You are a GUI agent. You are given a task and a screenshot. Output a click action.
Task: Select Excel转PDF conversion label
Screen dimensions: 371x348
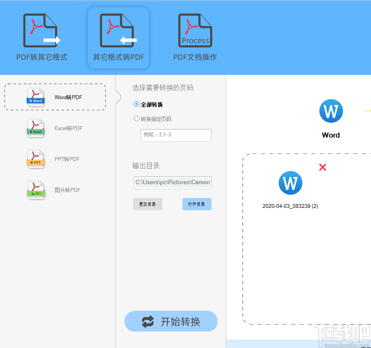coord(68,128)
